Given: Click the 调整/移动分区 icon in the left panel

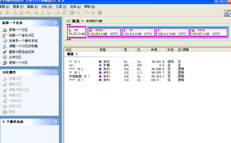Looking at the screenshot, I should [5, 90].
